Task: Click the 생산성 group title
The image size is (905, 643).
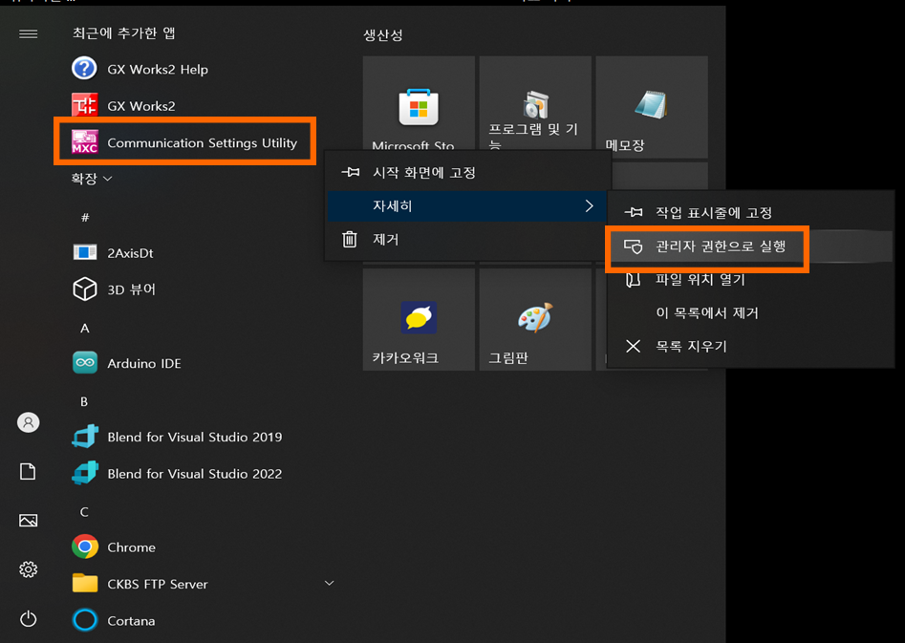Action: click(x=383, y=35)
